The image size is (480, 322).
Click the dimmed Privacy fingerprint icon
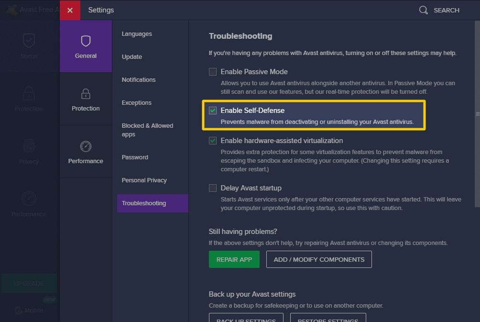(29, 145)
